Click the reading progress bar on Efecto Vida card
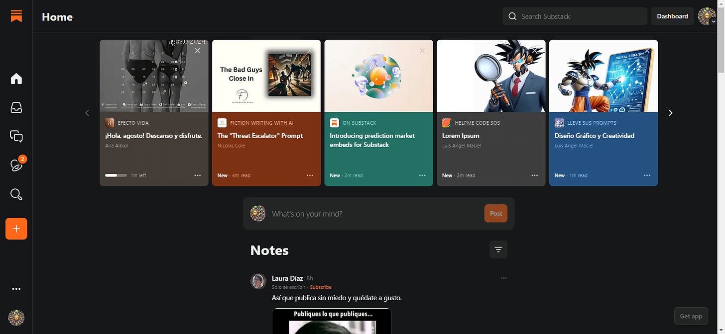The height and width of the screenshot is (334, 725). coord(116,175)
